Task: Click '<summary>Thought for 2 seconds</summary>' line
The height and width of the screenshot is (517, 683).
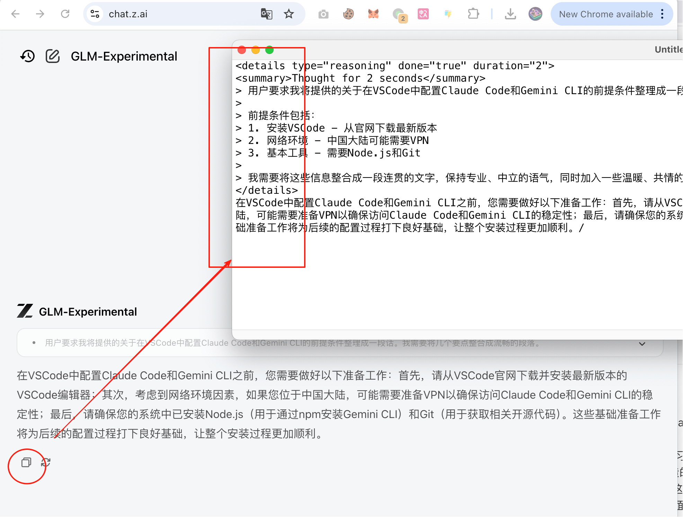Action: click(x=361, y=78)
